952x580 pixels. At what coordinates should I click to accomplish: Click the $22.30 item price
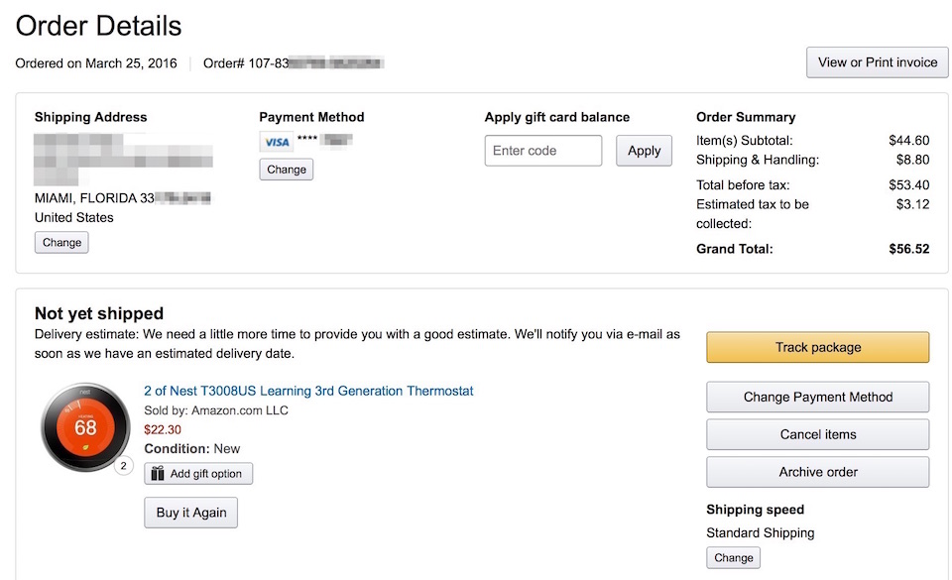[x=163, y=429]
